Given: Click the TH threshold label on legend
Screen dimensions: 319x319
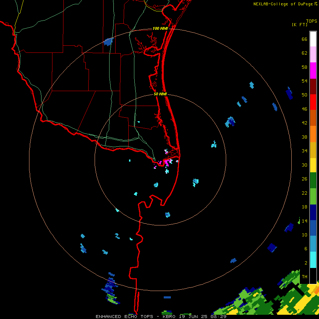Looking at the screenshot, I should pyautogui.click(x=304, y=277).
